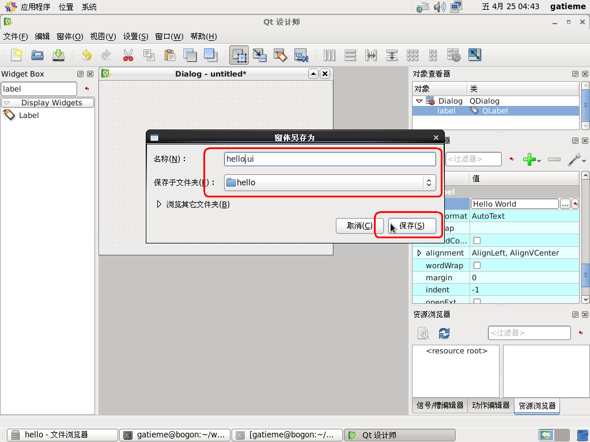Screen dimensions: 590x442
Task: Click the Break Layout toolbar icon
Action: click(x=454, y=55)
